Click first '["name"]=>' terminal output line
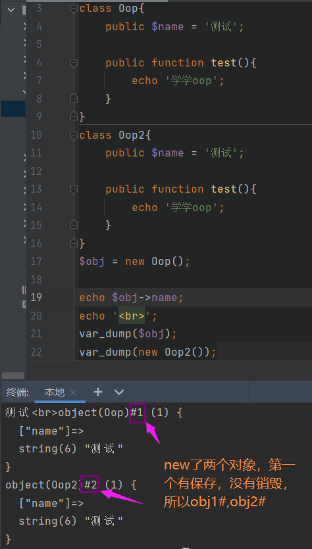This screenshot has height=549, width=312. click(x=51, y=431)
